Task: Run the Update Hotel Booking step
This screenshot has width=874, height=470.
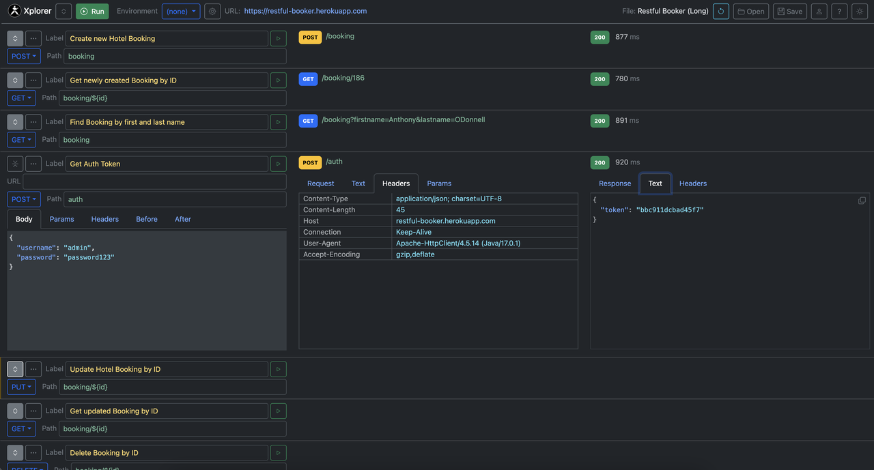Action: [x=278, y=369]
